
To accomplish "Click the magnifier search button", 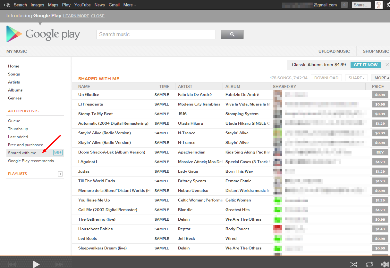I will click(232, 34).
